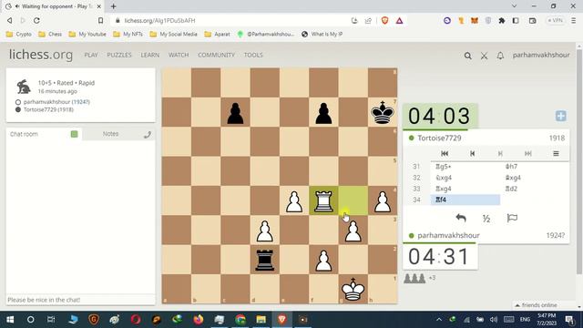The width and height of the screenshot is (583, 328).
Task: Open the Chess bookmarks folder
Action: click(50, 35)
